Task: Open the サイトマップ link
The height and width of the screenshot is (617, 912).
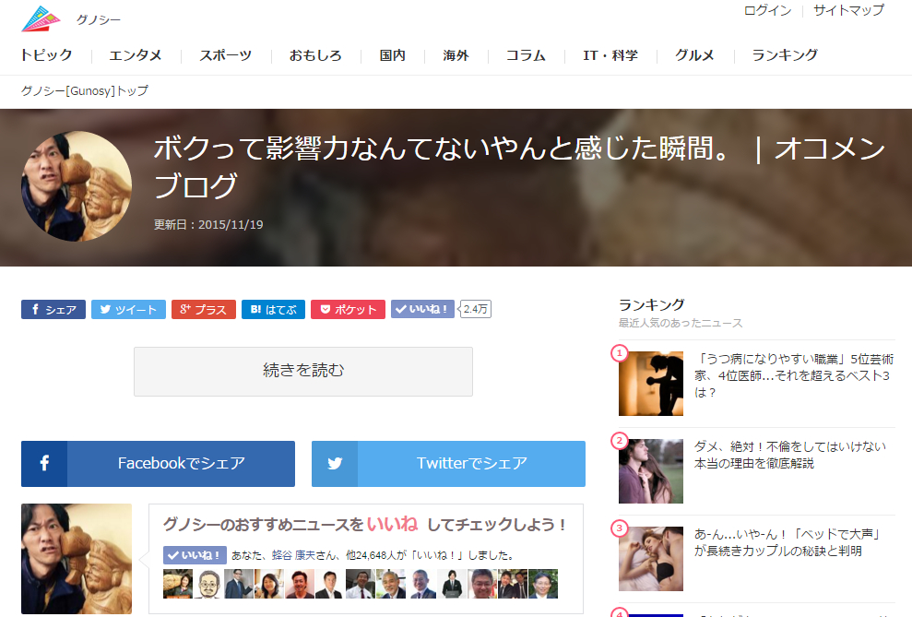Action: pos(848,10)
